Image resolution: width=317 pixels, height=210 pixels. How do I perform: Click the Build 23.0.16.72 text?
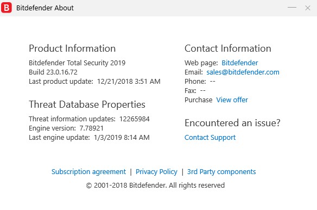coord(53,72)
